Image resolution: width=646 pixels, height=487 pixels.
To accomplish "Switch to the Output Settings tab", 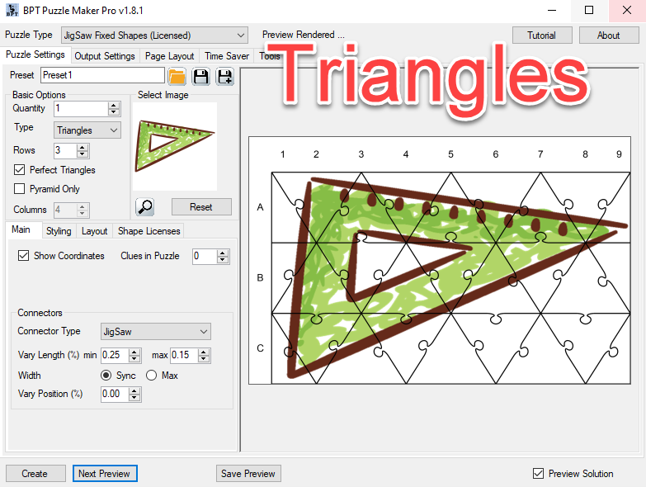I will tap(105, 56).
